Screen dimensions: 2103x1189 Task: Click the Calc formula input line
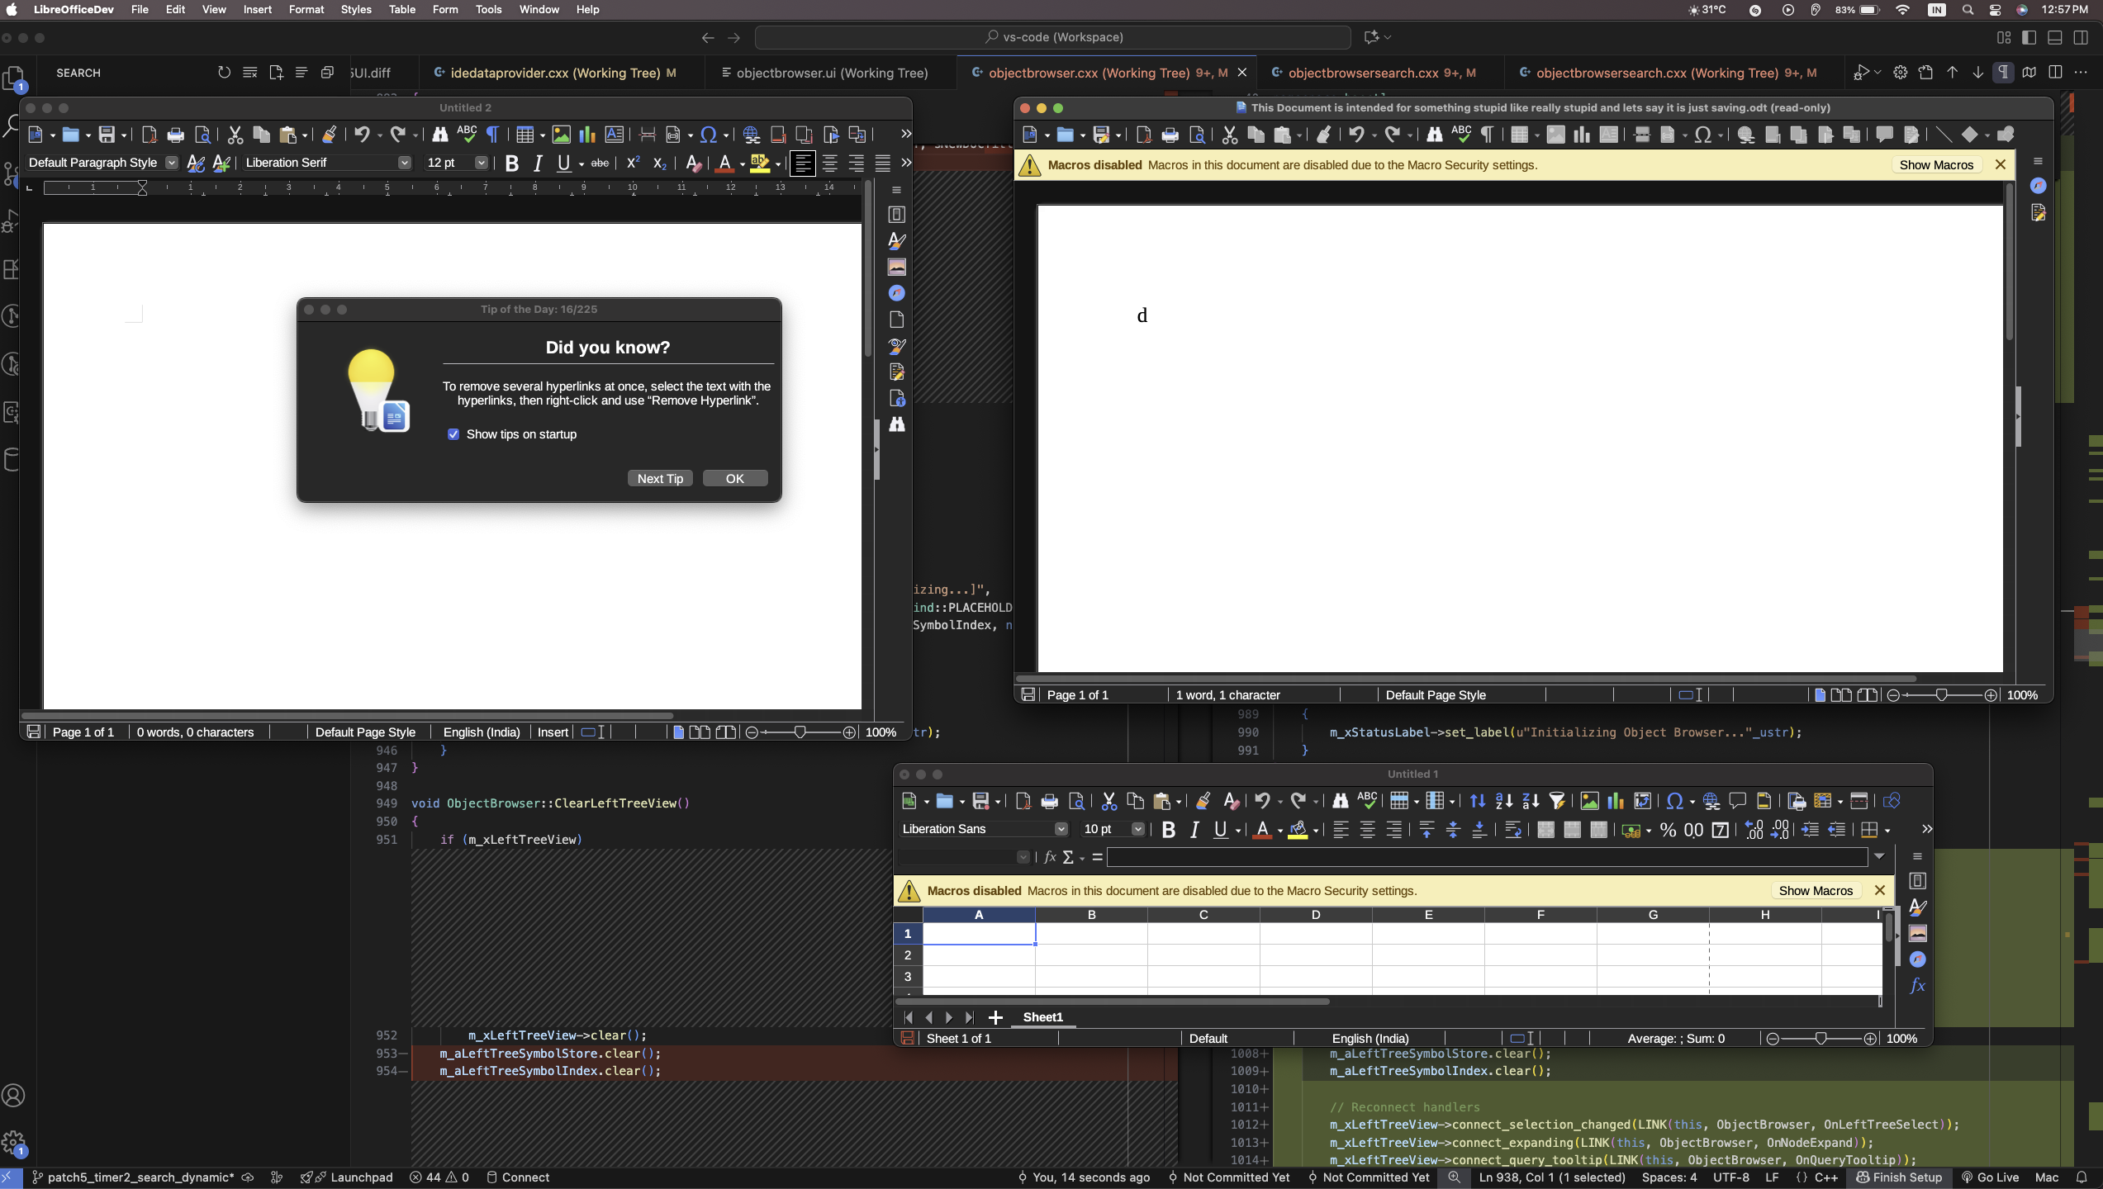click(1487, 857)
